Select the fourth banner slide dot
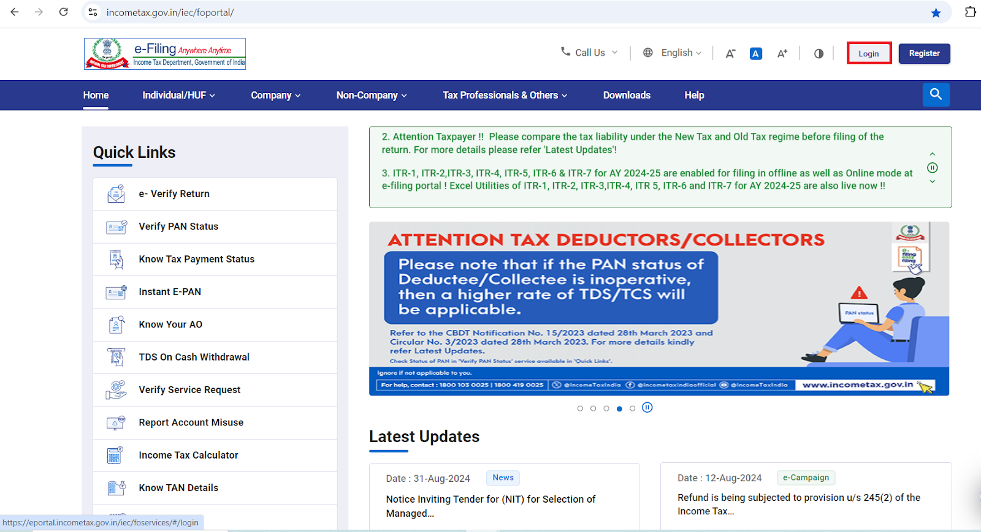The image size is (981, 532). (619, 408)
